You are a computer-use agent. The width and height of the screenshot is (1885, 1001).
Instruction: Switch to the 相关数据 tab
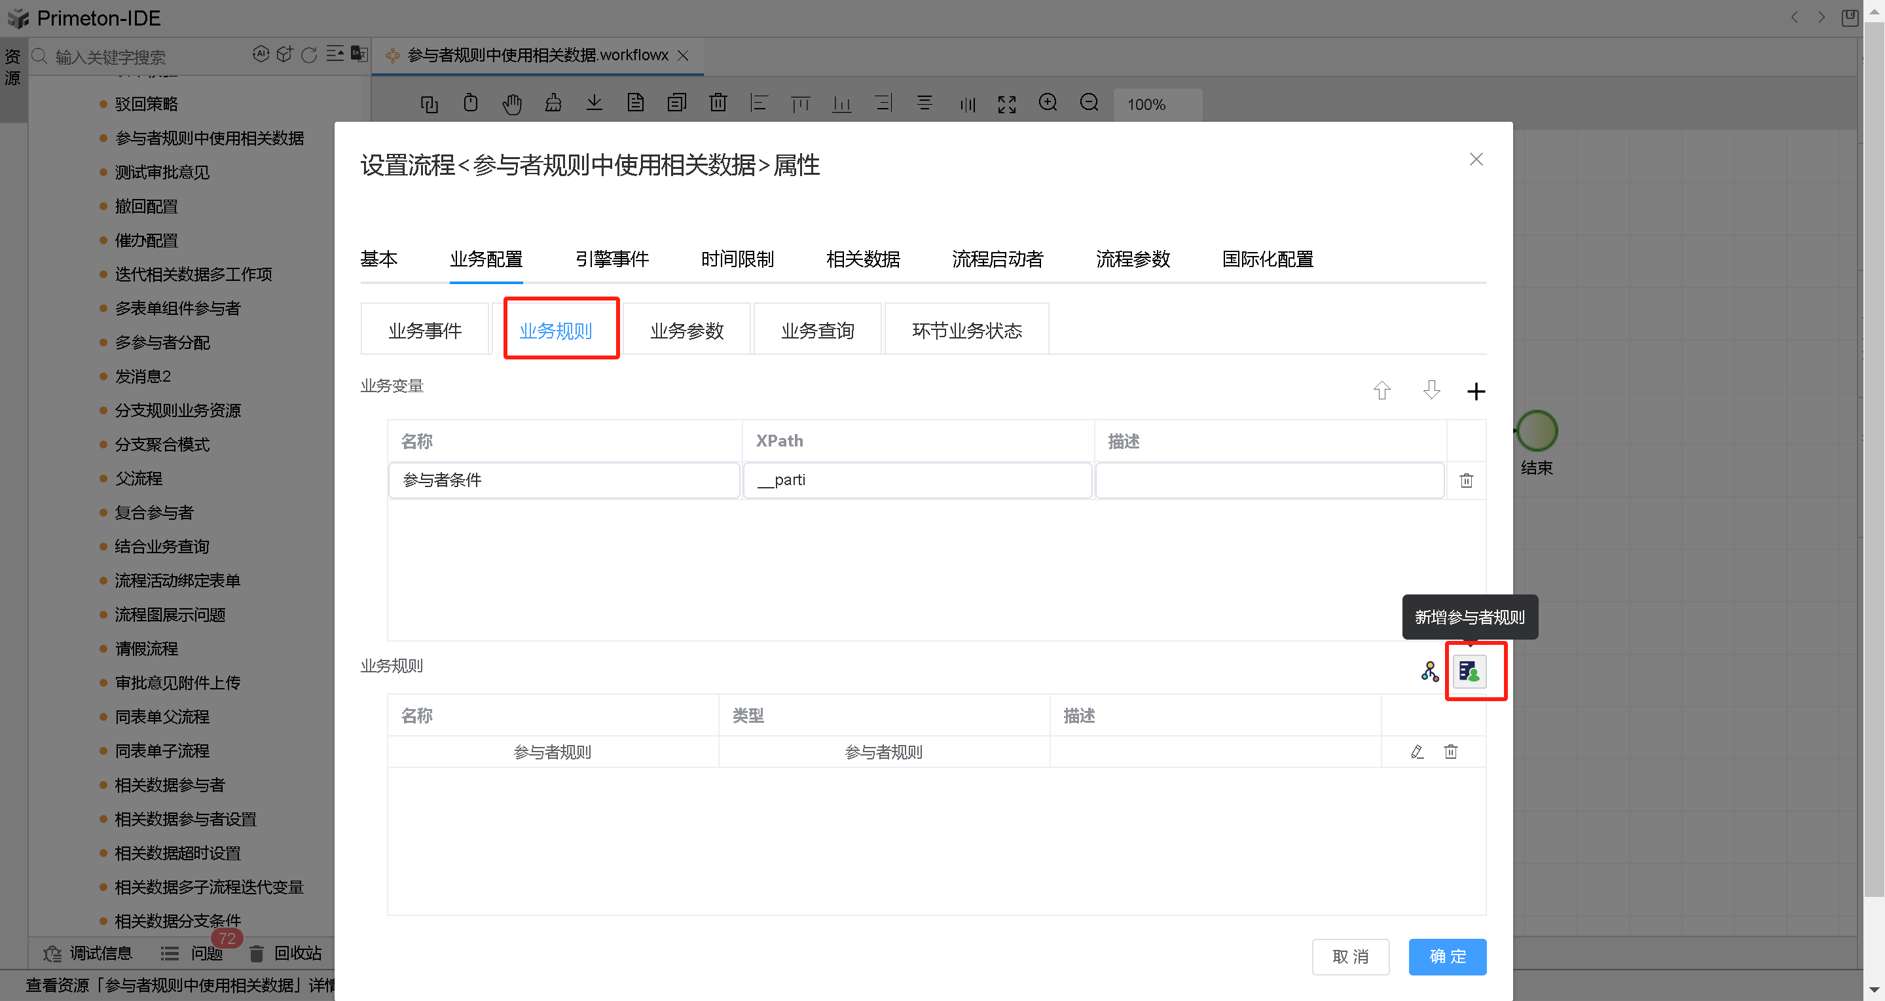point(863,259)
